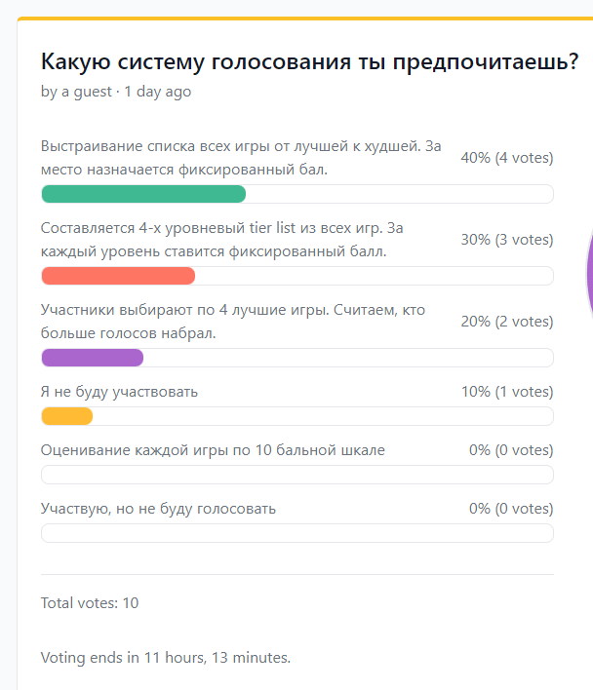This screenshot has width=593, height=690.
Task: Click option Я не буду участвовать
Action: click(119, 392)
